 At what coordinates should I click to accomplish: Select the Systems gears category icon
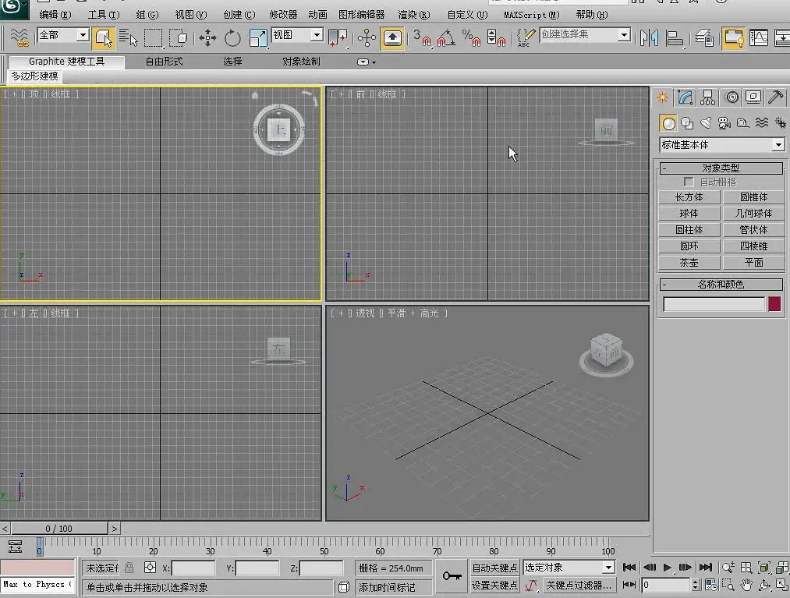click(781, 123)
